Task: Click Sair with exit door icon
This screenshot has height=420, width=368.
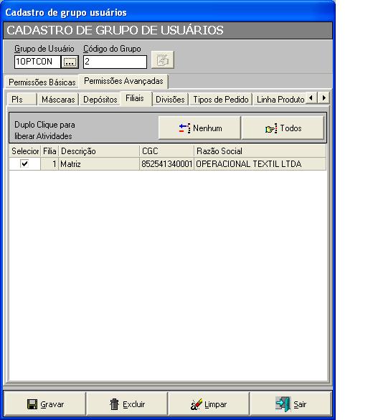Action: [x=291, y=404]
